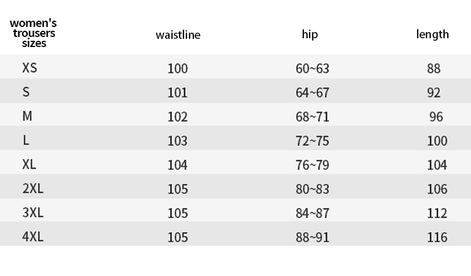Click the 4XL size label

(x=33, y=236)
